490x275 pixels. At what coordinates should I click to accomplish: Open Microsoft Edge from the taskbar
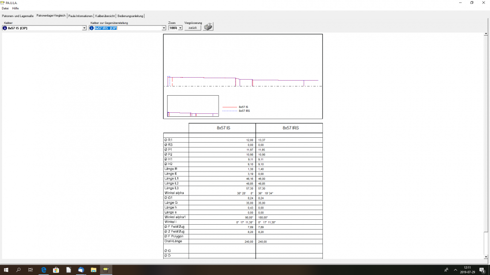tap(43, 270)
